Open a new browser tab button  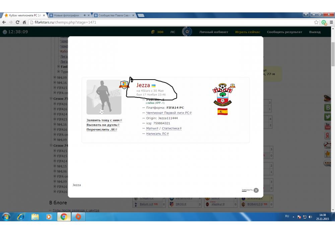tap(141, 15)
